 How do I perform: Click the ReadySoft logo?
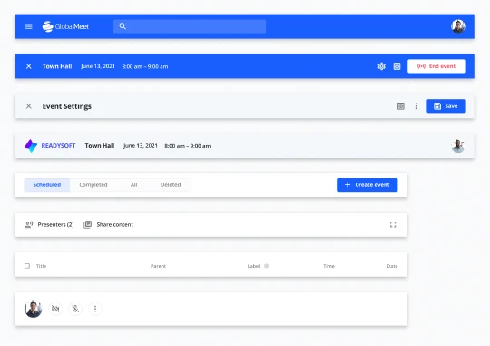click(x=50, y=146)
